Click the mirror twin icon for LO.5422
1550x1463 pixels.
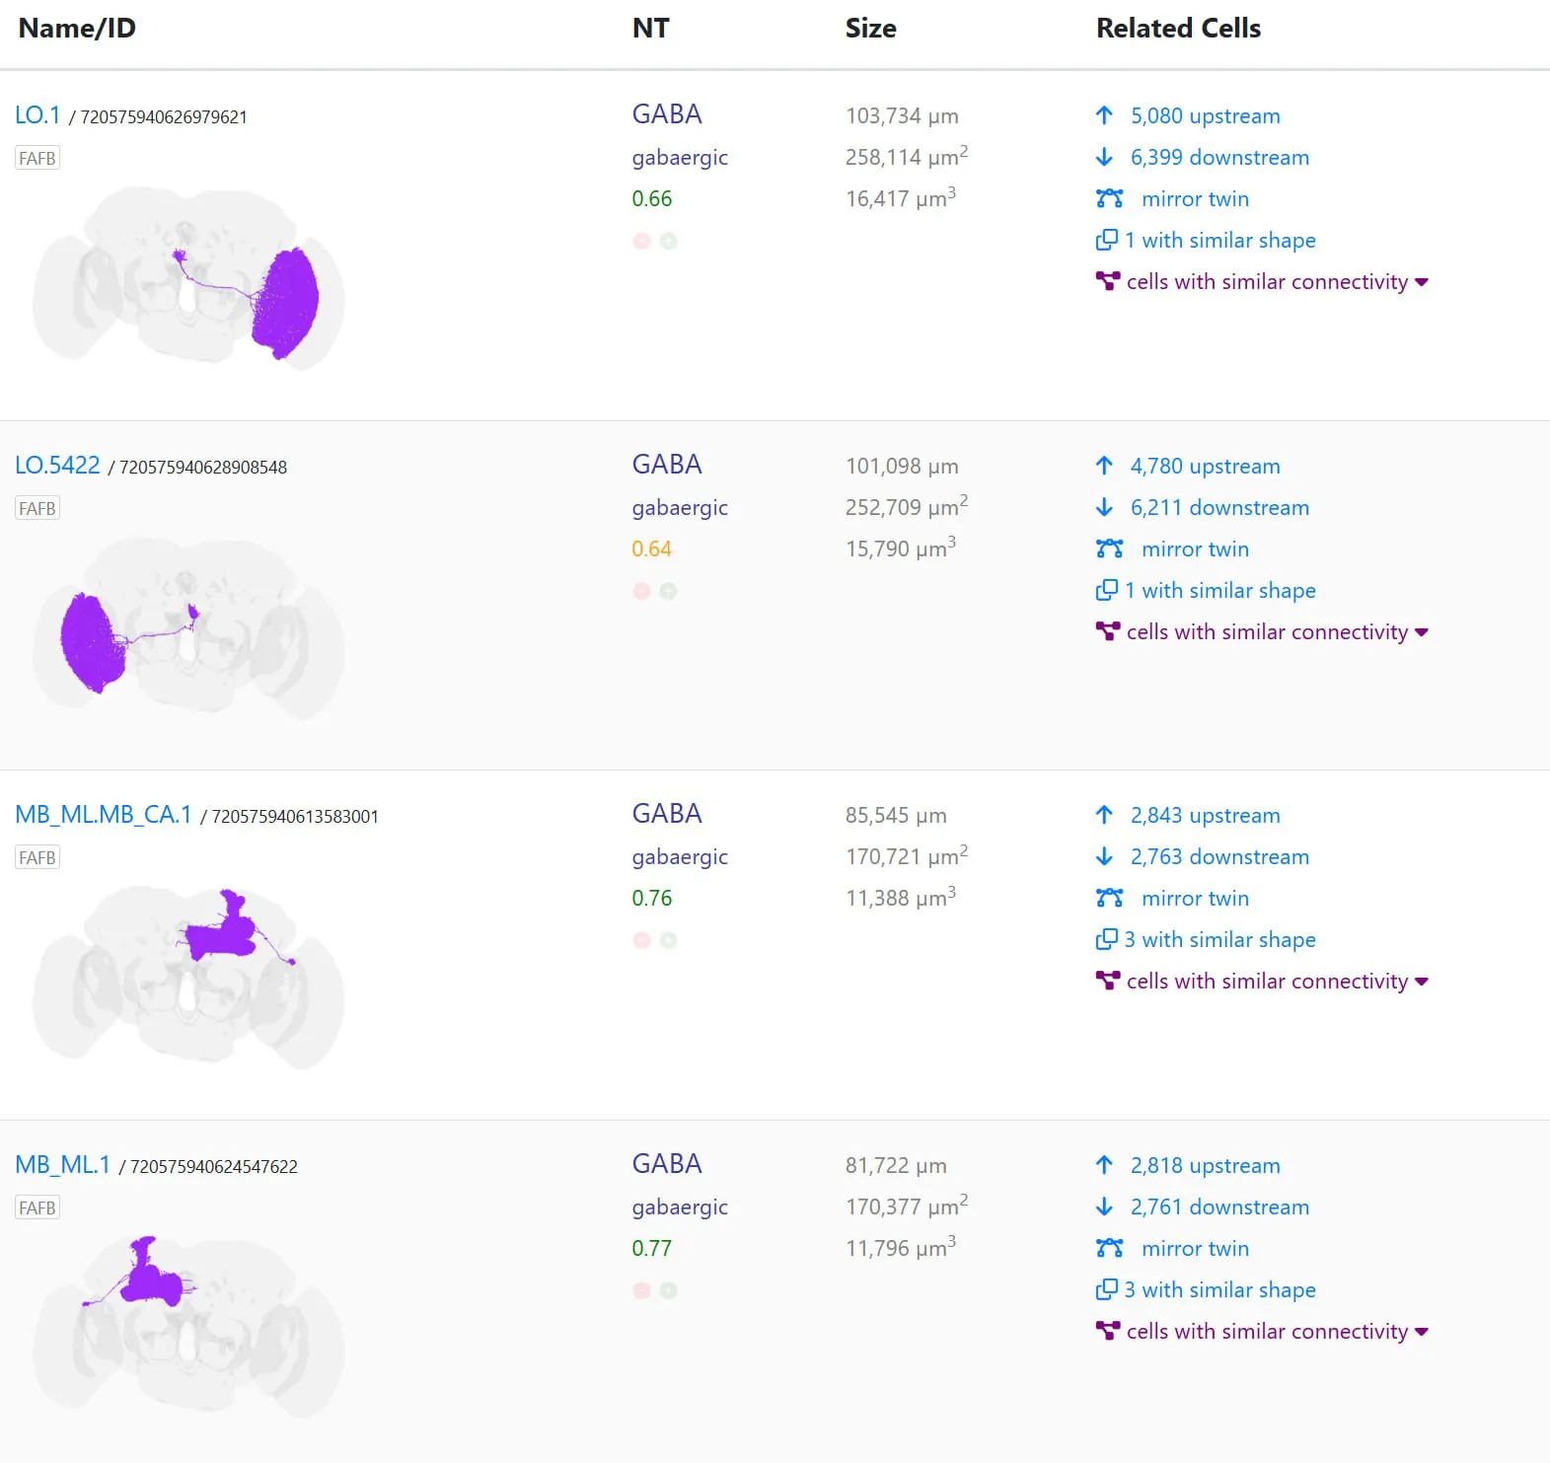1109,549
